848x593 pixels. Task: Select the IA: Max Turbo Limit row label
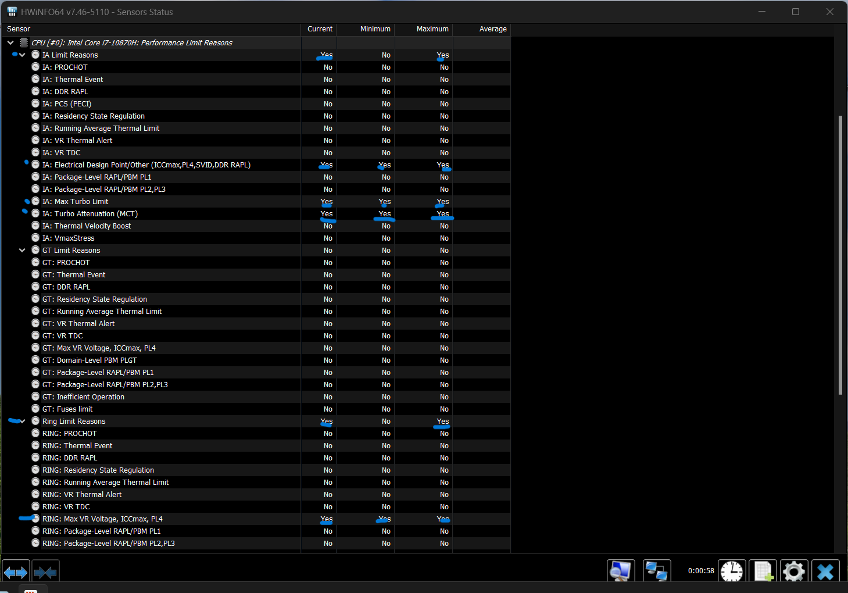coord(75,201)
